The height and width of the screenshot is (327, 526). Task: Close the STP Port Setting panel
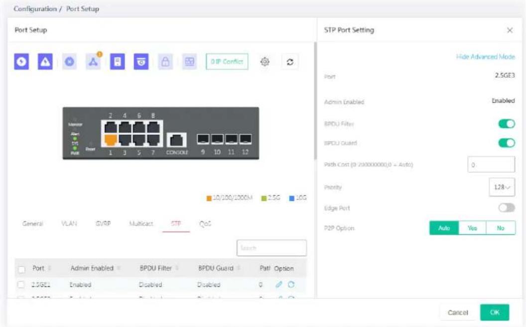[510, 30]
